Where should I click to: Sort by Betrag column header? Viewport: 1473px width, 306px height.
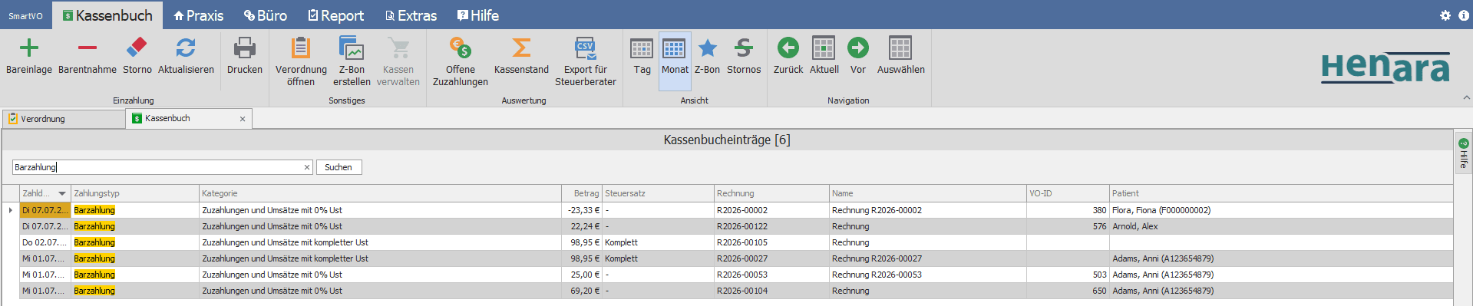pyautogui.click(x=581, y=193)
